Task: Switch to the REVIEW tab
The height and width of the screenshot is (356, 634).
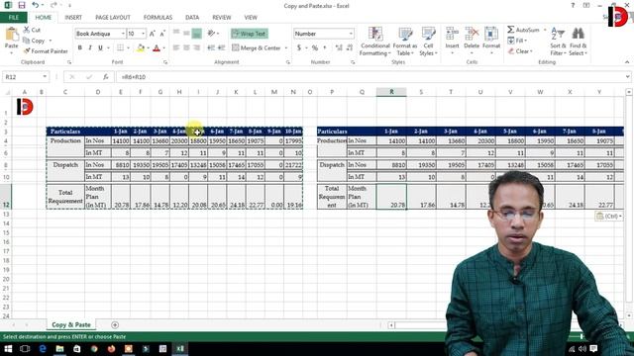Action: pyautogui.click(x=222, y=18)
